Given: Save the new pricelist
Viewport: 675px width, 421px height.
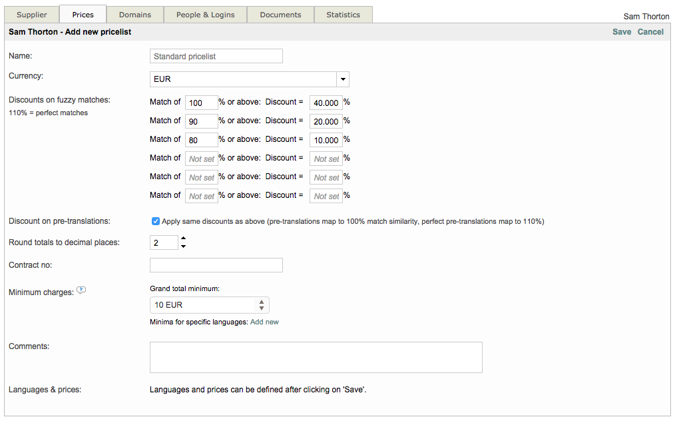Looking at the screenshot, I should 622,32.
